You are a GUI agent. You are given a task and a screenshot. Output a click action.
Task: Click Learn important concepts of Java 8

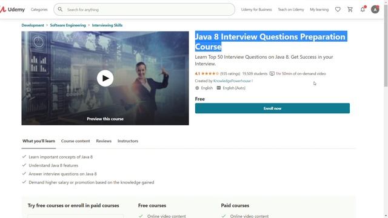pos(61,157)
